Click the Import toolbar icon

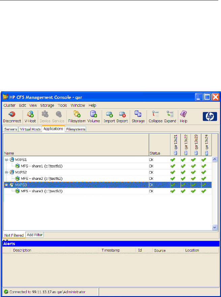pos(109,117)
